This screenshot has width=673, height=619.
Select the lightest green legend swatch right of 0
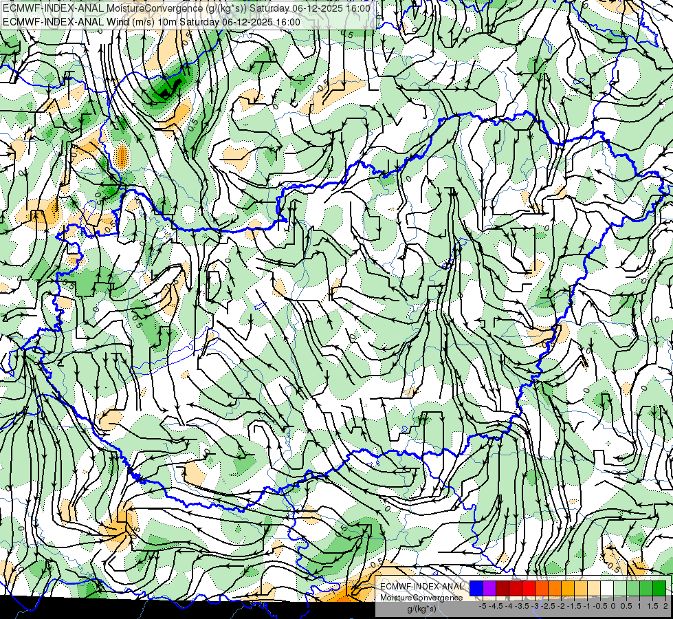[x=620, y=588]
